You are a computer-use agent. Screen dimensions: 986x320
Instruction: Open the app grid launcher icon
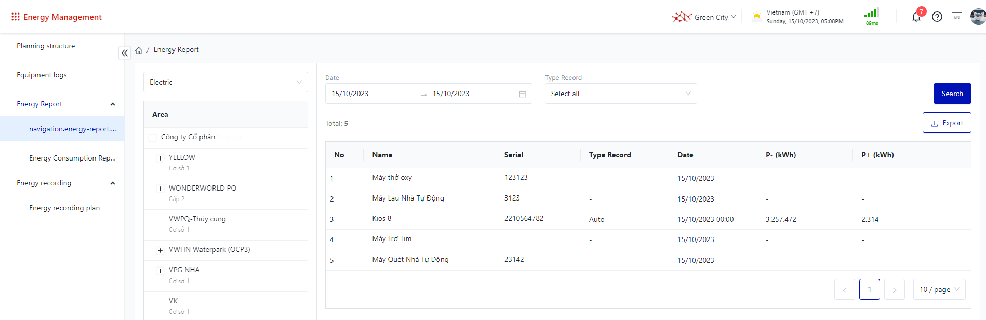point(16,17)
